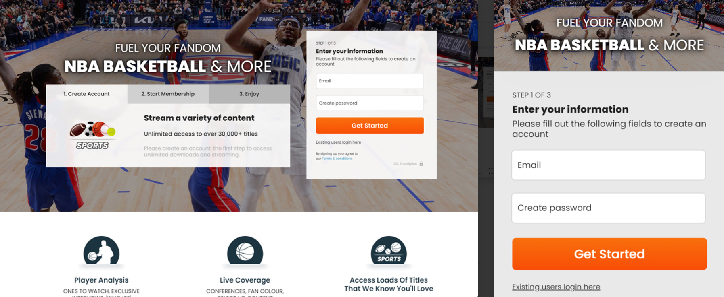This screenshot has height=297, width=724.
Task: Click the Live Coverage basketball icon
Action: (x=245, y=250)
